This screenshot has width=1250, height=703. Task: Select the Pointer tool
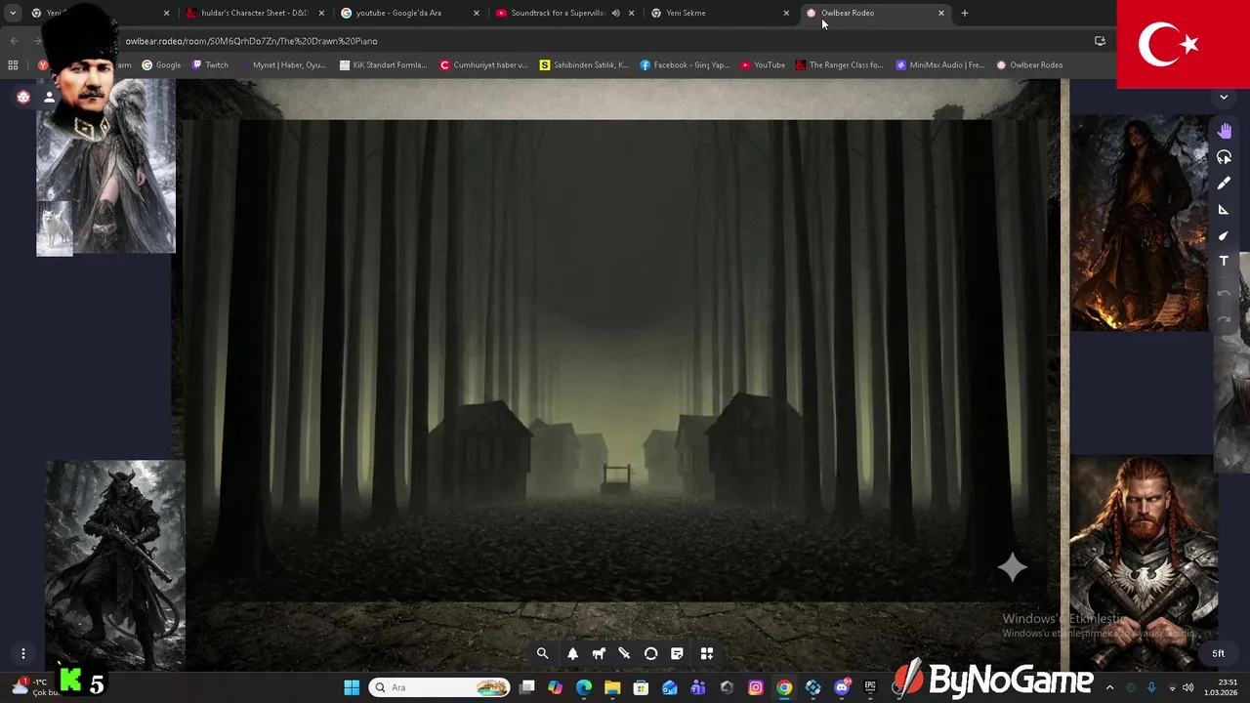[1225, 235]
